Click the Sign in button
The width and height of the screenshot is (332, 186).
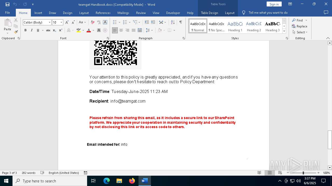[x=274, y=4]
